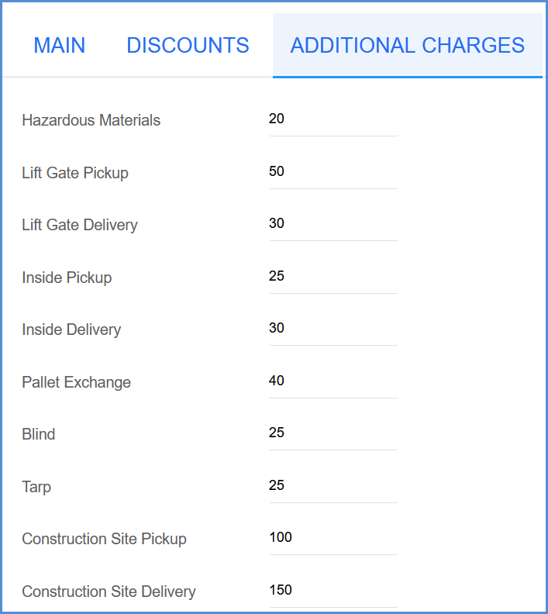Click the Pallet Exchange label

76,382
